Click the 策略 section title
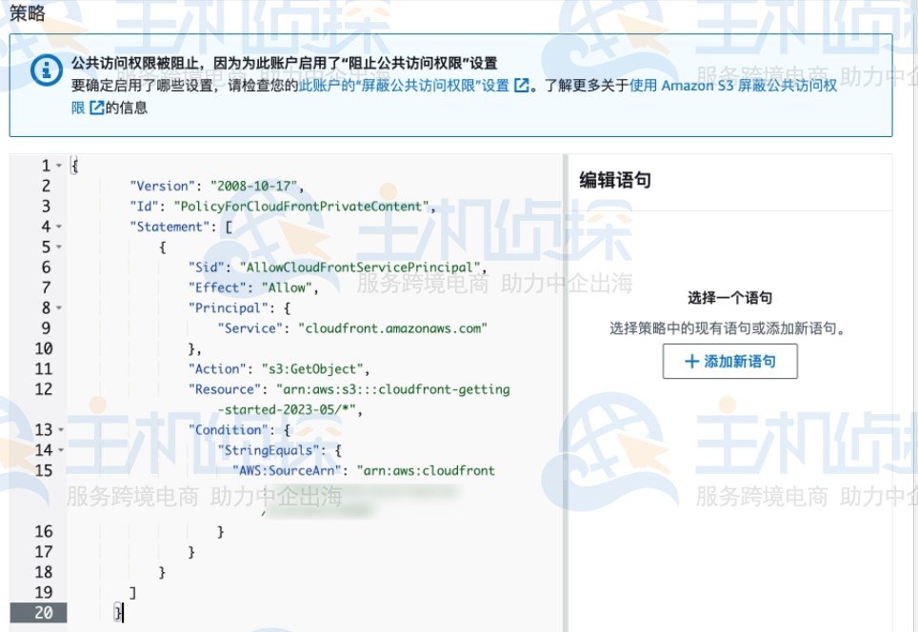The height and width of the screenshot is (632, 918). (x=27, y=12)
